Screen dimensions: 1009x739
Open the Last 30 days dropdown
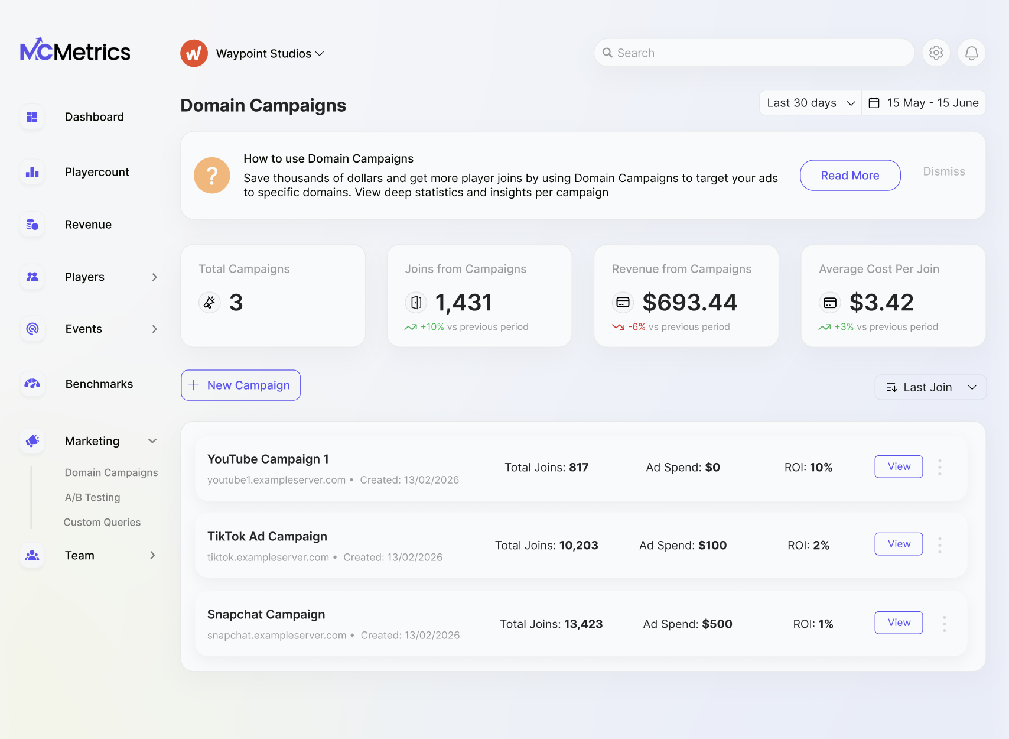(x=811, y=103)
